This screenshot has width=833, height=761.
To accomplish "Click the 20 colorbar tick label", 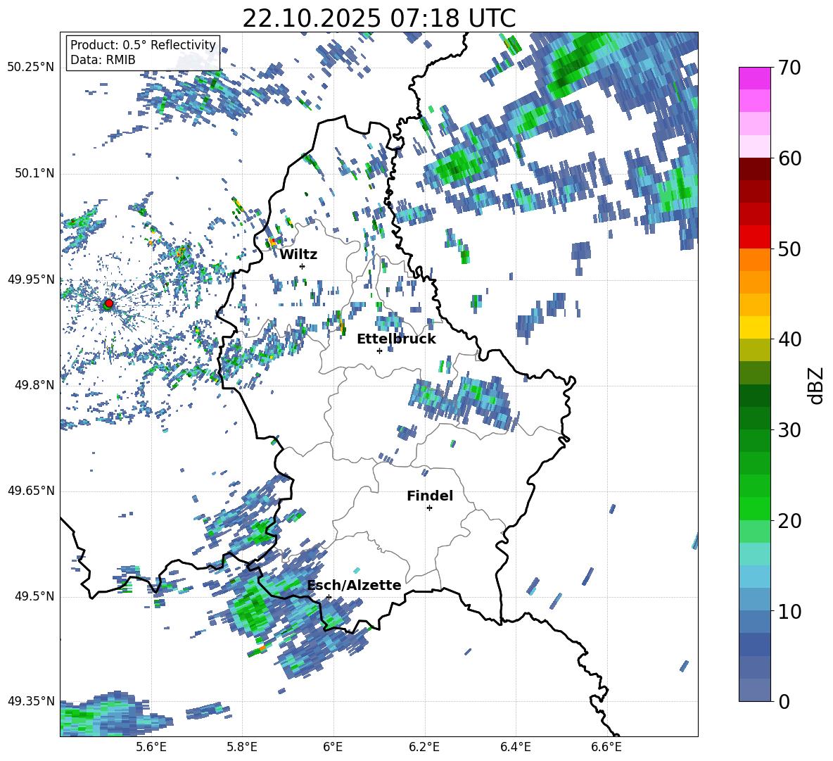I will [x=789, y=520].
